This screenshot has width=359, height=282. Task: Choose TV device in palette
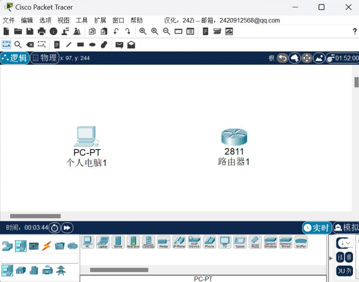[x=225, y=242]
